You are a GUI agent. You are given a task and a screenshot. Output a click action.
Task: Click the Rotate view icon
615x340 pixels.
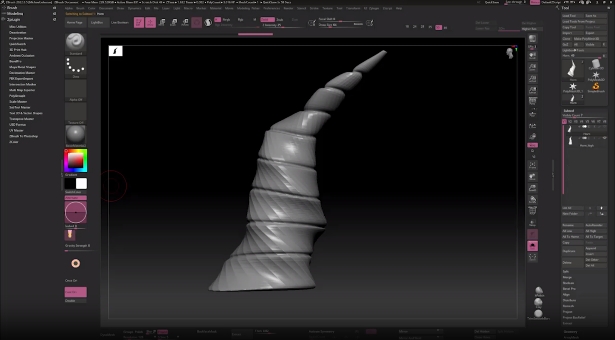(x=532, y=200)
